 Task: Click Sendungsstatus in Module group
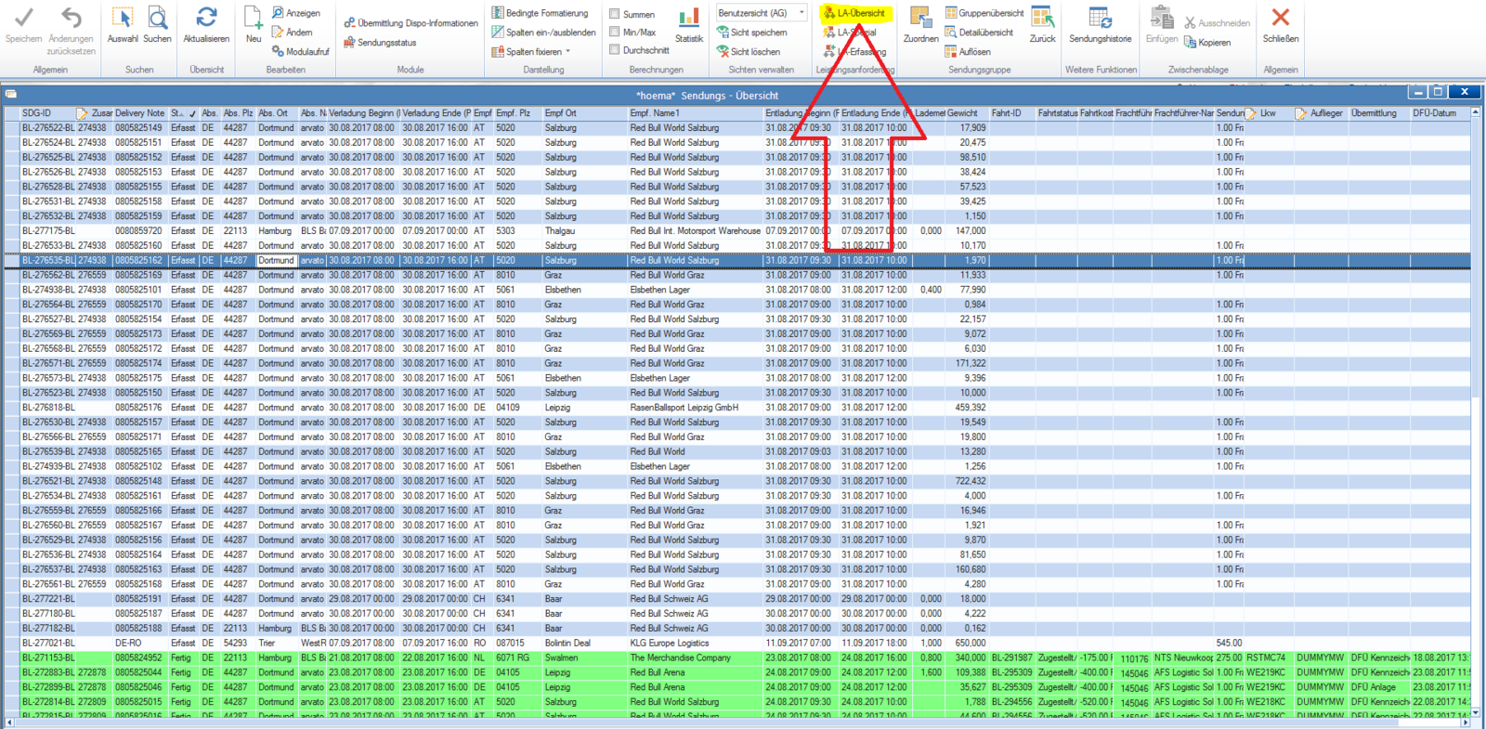tap(380, 43)
